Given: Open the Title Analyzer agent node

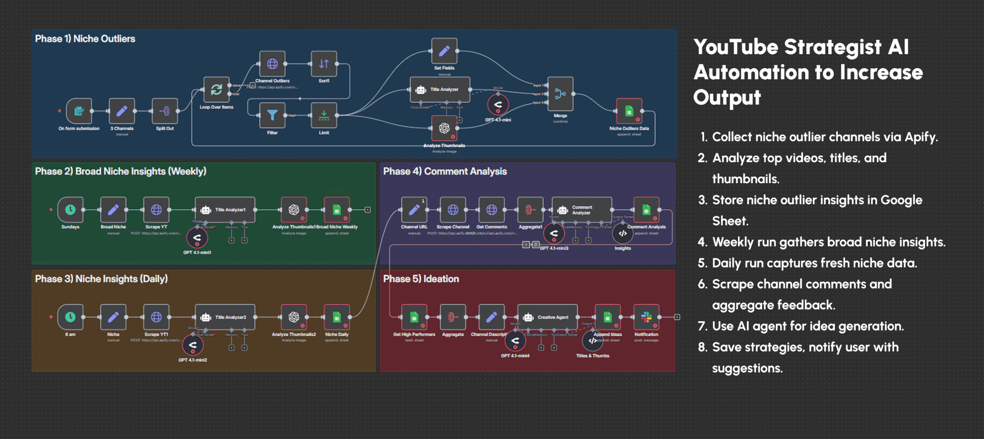Looking at the screenshot, I should [x=440, y=90].
